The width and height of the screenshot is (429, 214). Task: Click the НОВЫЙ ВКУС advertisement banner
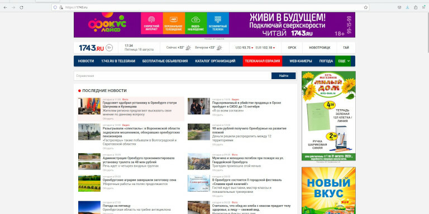[328, 191]
